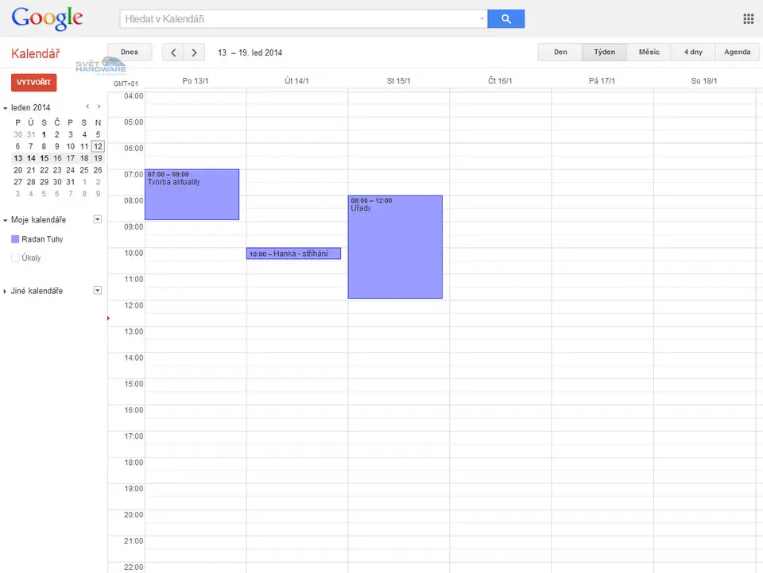Switch to Agenda view
The width and height of the screenshot is (763, 573).
click(737, 52)
